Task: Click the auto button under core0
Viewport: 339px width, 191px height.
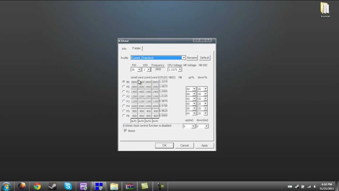Action: pos(134,121)
